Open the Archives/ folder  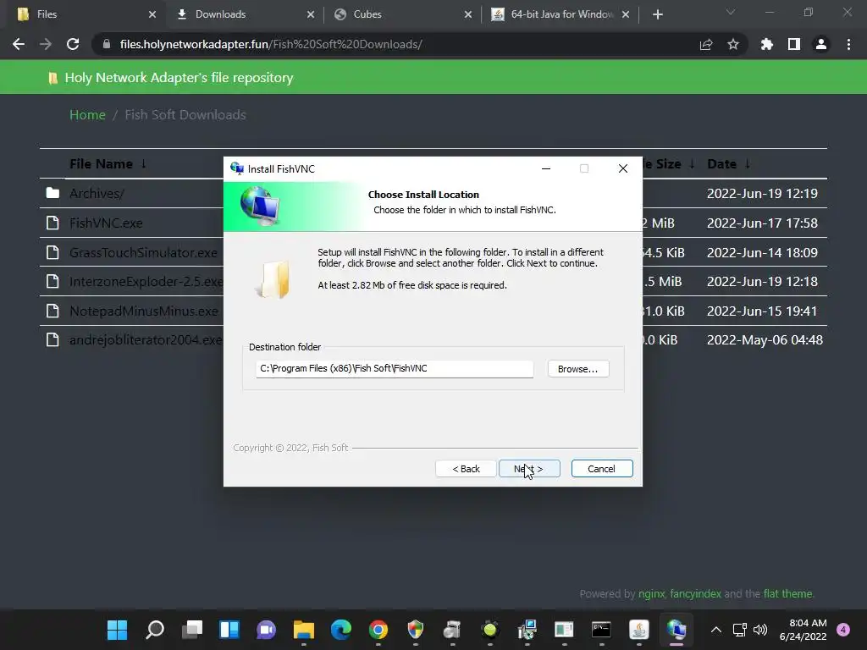pyautogui.click(x=97, y=194)
